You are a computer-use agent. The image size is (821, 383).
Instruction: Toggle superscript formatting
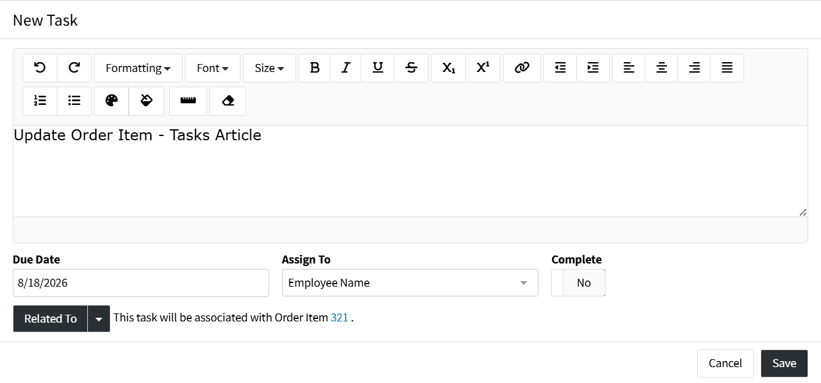(483, 68)
